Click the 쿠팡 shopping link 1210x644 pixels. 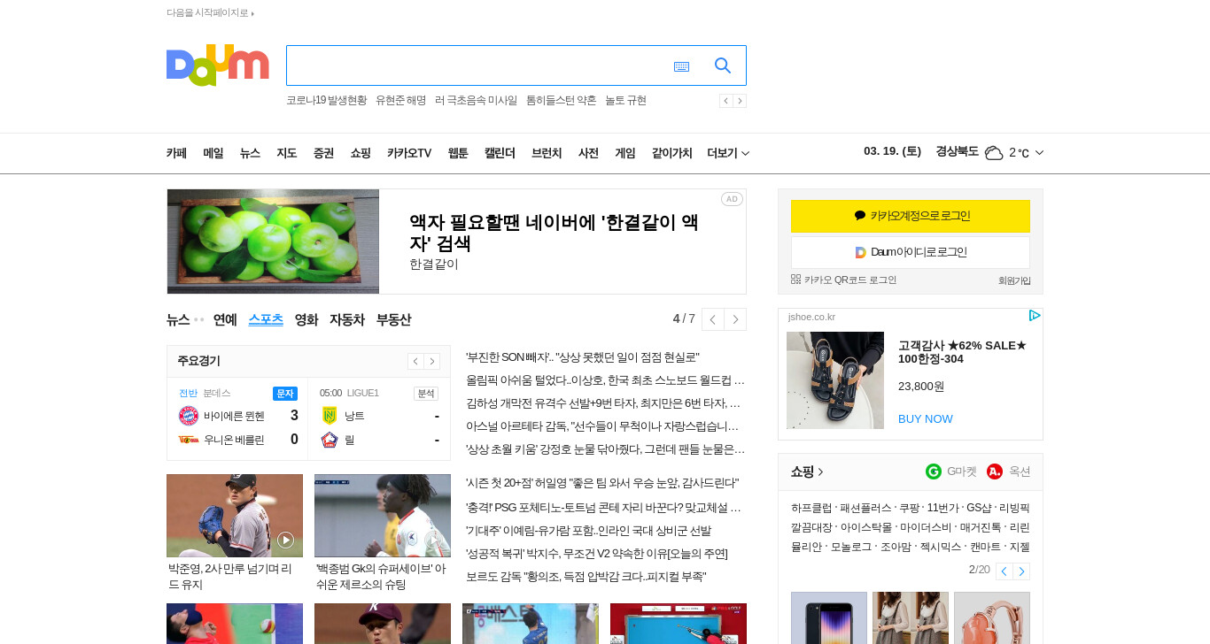[909, 508]
